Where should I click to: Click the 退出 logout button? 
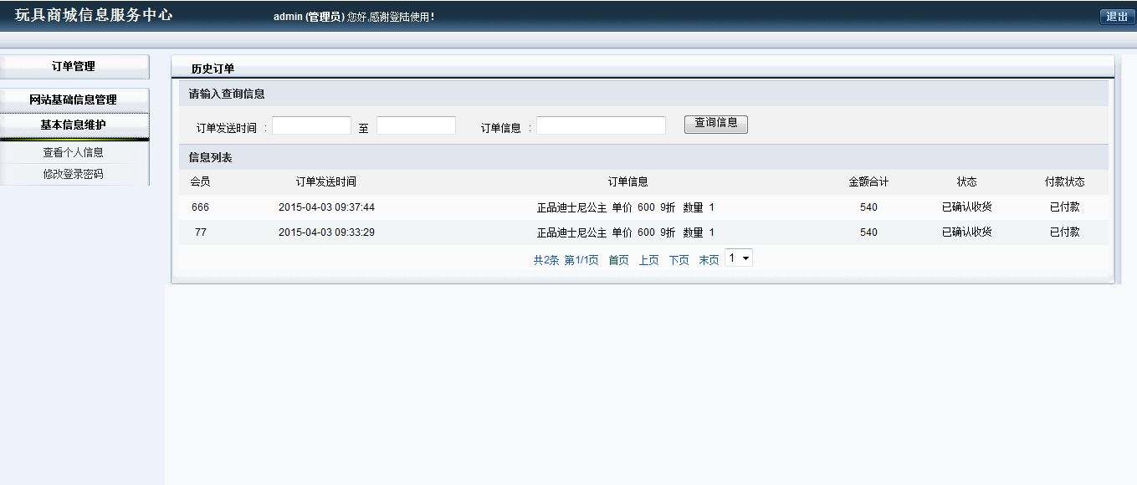(x=1117, y=17)
